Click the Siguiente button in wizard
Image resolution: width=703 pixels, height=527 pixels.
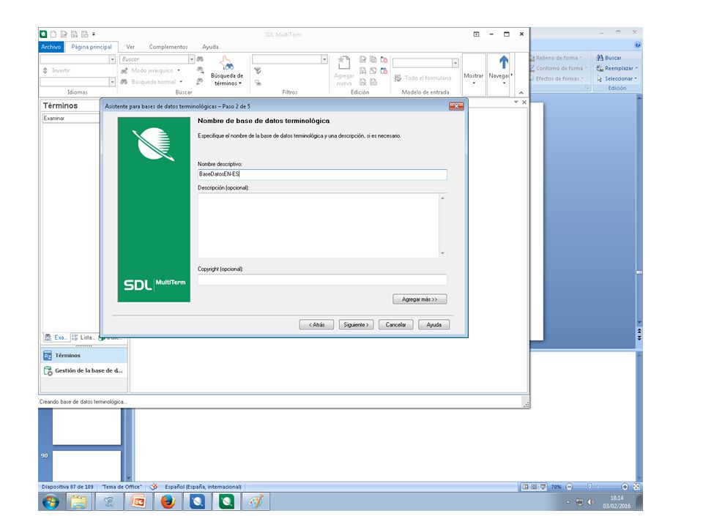pos(356,324)
